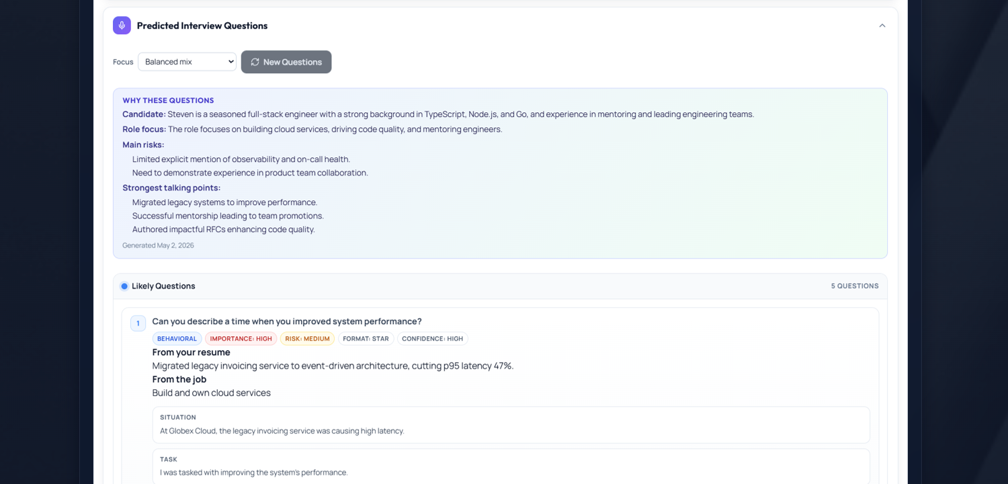Viewport: 1008px width, 484px height.
Task: Click talking point about authored impactful RFCs
Action: [224, 229]
